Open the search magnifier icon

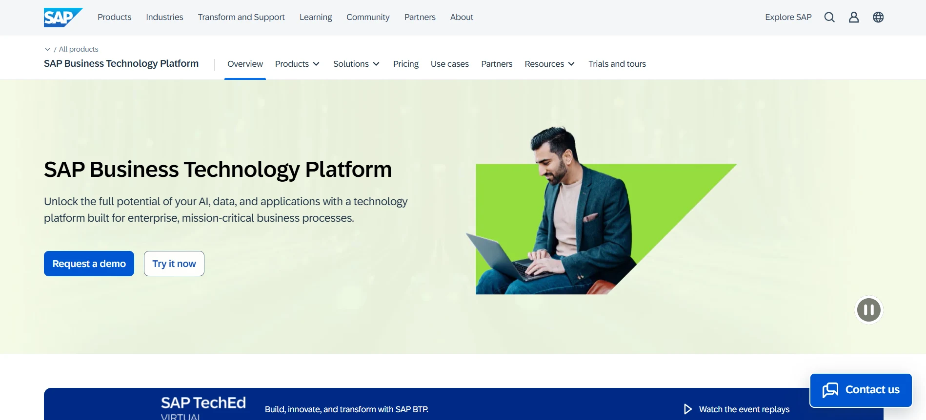(x=829, y=18)
